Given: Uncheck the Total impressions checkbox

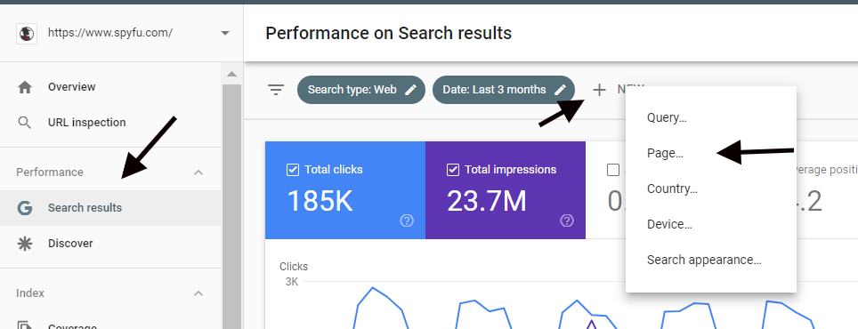Looking at the screenshot, I should pos(453,170).
